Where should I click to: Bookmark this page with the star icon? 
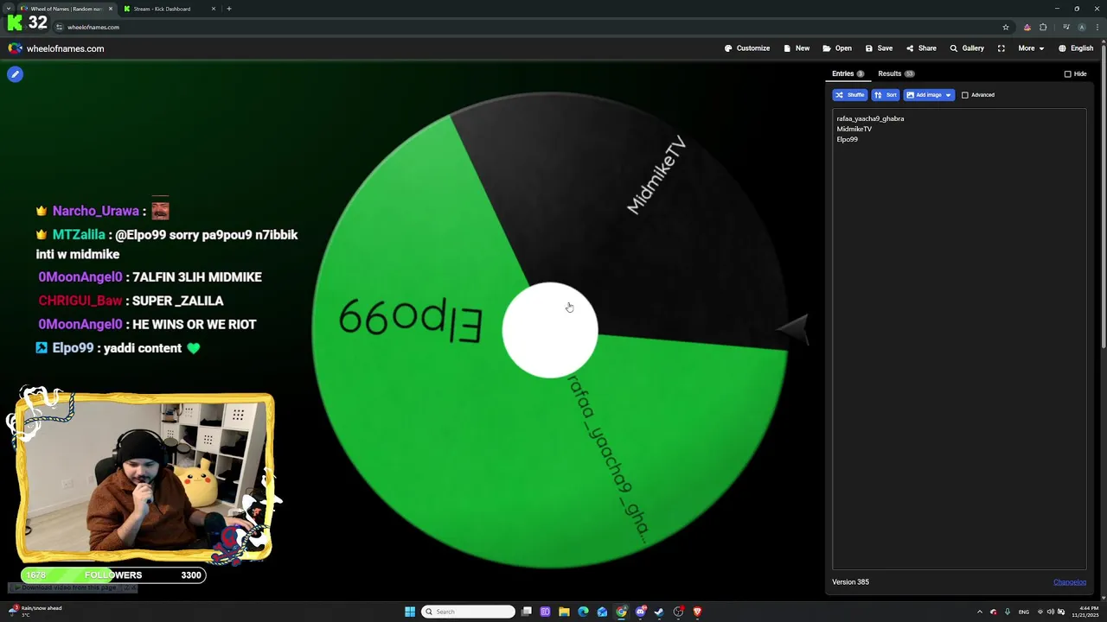click(1006, 27)
